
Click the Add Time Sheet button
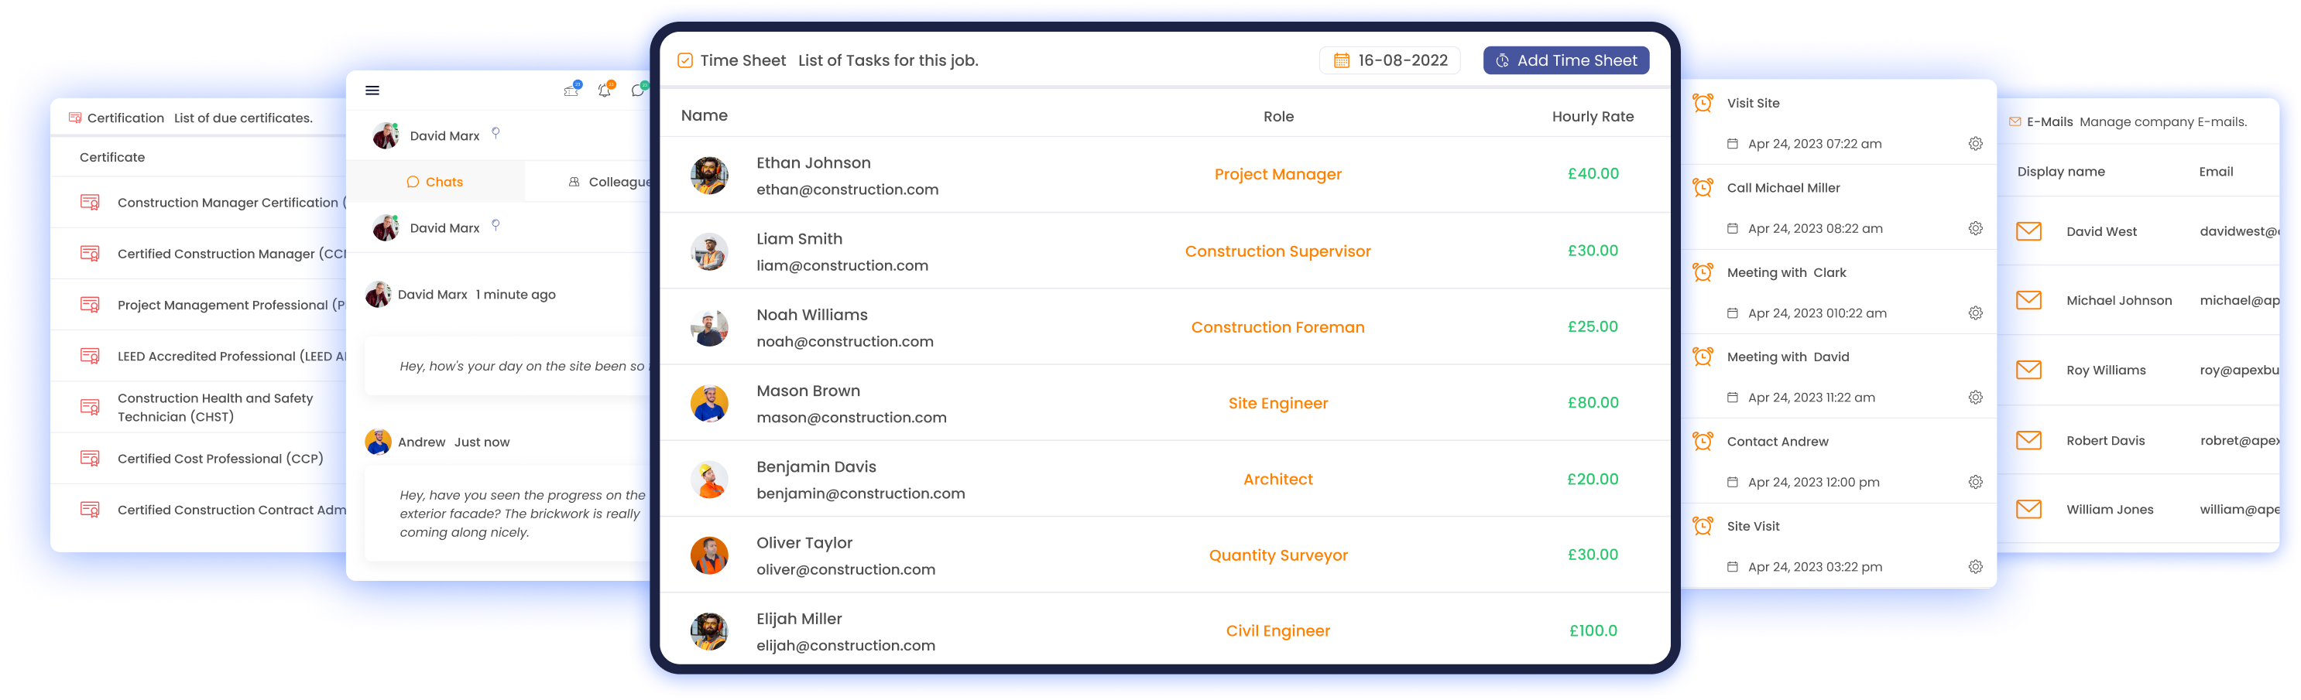pyautogui.click(x=1565, y=60)
